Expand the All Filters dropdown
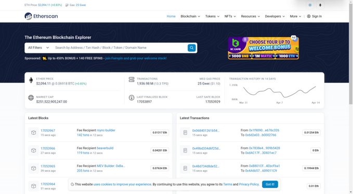 pos(38,48)
